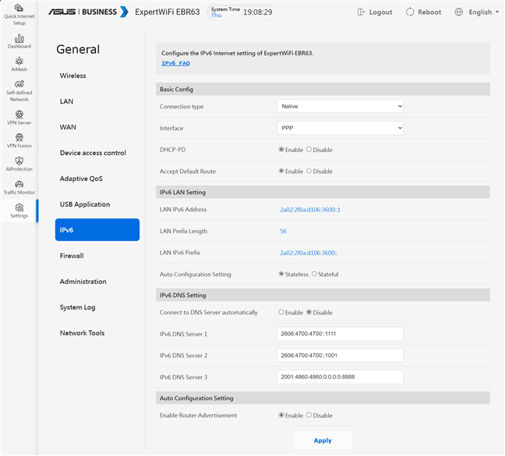Select Stateful auto configuration setting
The height and width of the screenshot is (456, 505).
[x=315, y=274]
